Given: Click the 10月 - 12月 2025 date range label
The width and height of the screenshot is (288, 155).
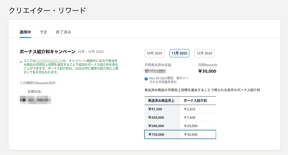Looking at the screenshot, I should (x=91, y=52).
